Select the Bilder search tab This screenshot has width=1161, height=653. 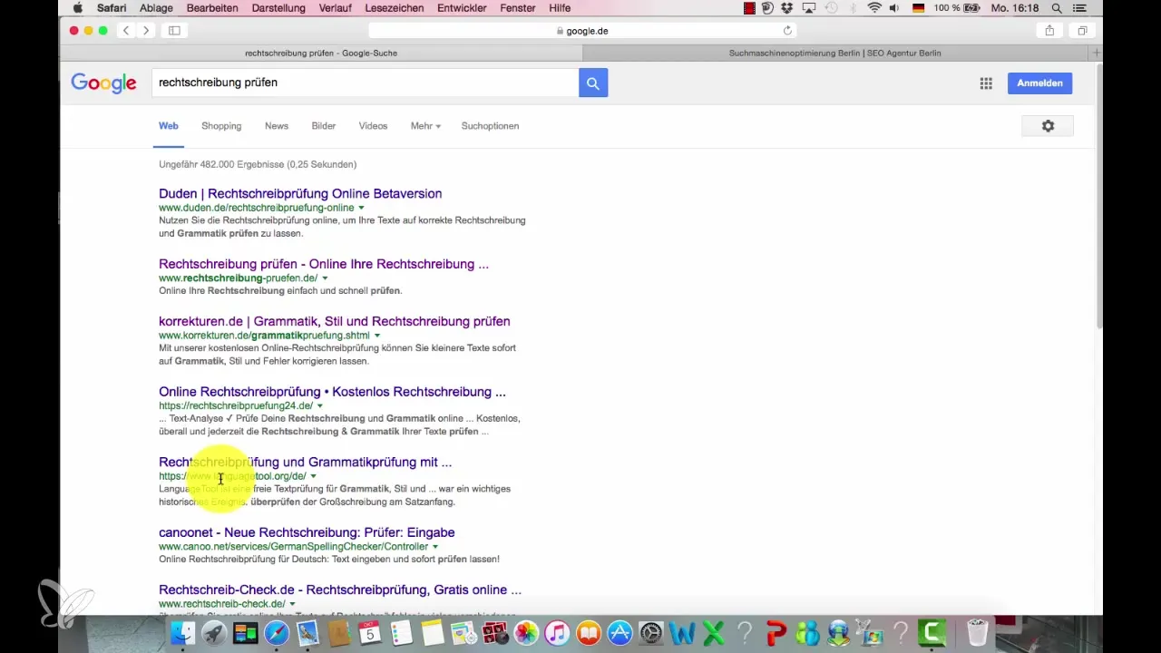[x=323, y=126]
